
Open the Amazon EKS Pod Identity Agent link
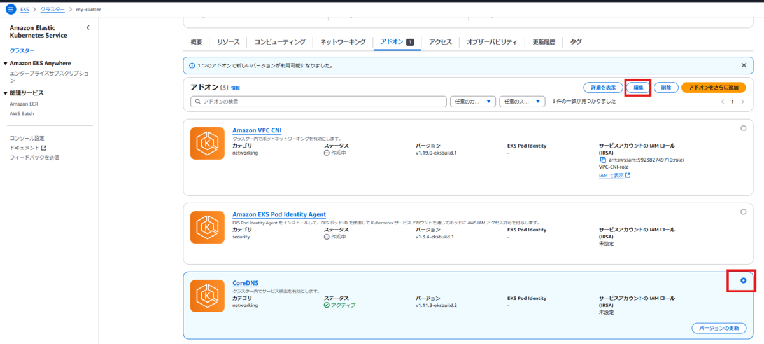pyautogui.click(x=279, y=214)
